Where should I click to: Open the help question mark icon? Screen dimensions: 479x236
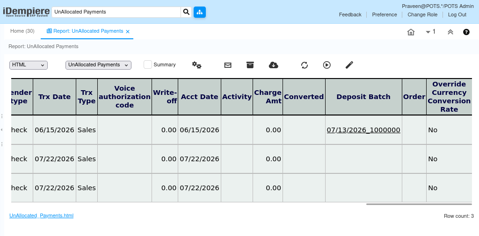tap(466, 32)
